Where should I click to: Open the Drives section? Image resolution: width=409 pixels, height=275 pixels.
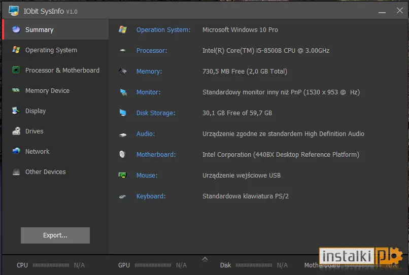55,131
